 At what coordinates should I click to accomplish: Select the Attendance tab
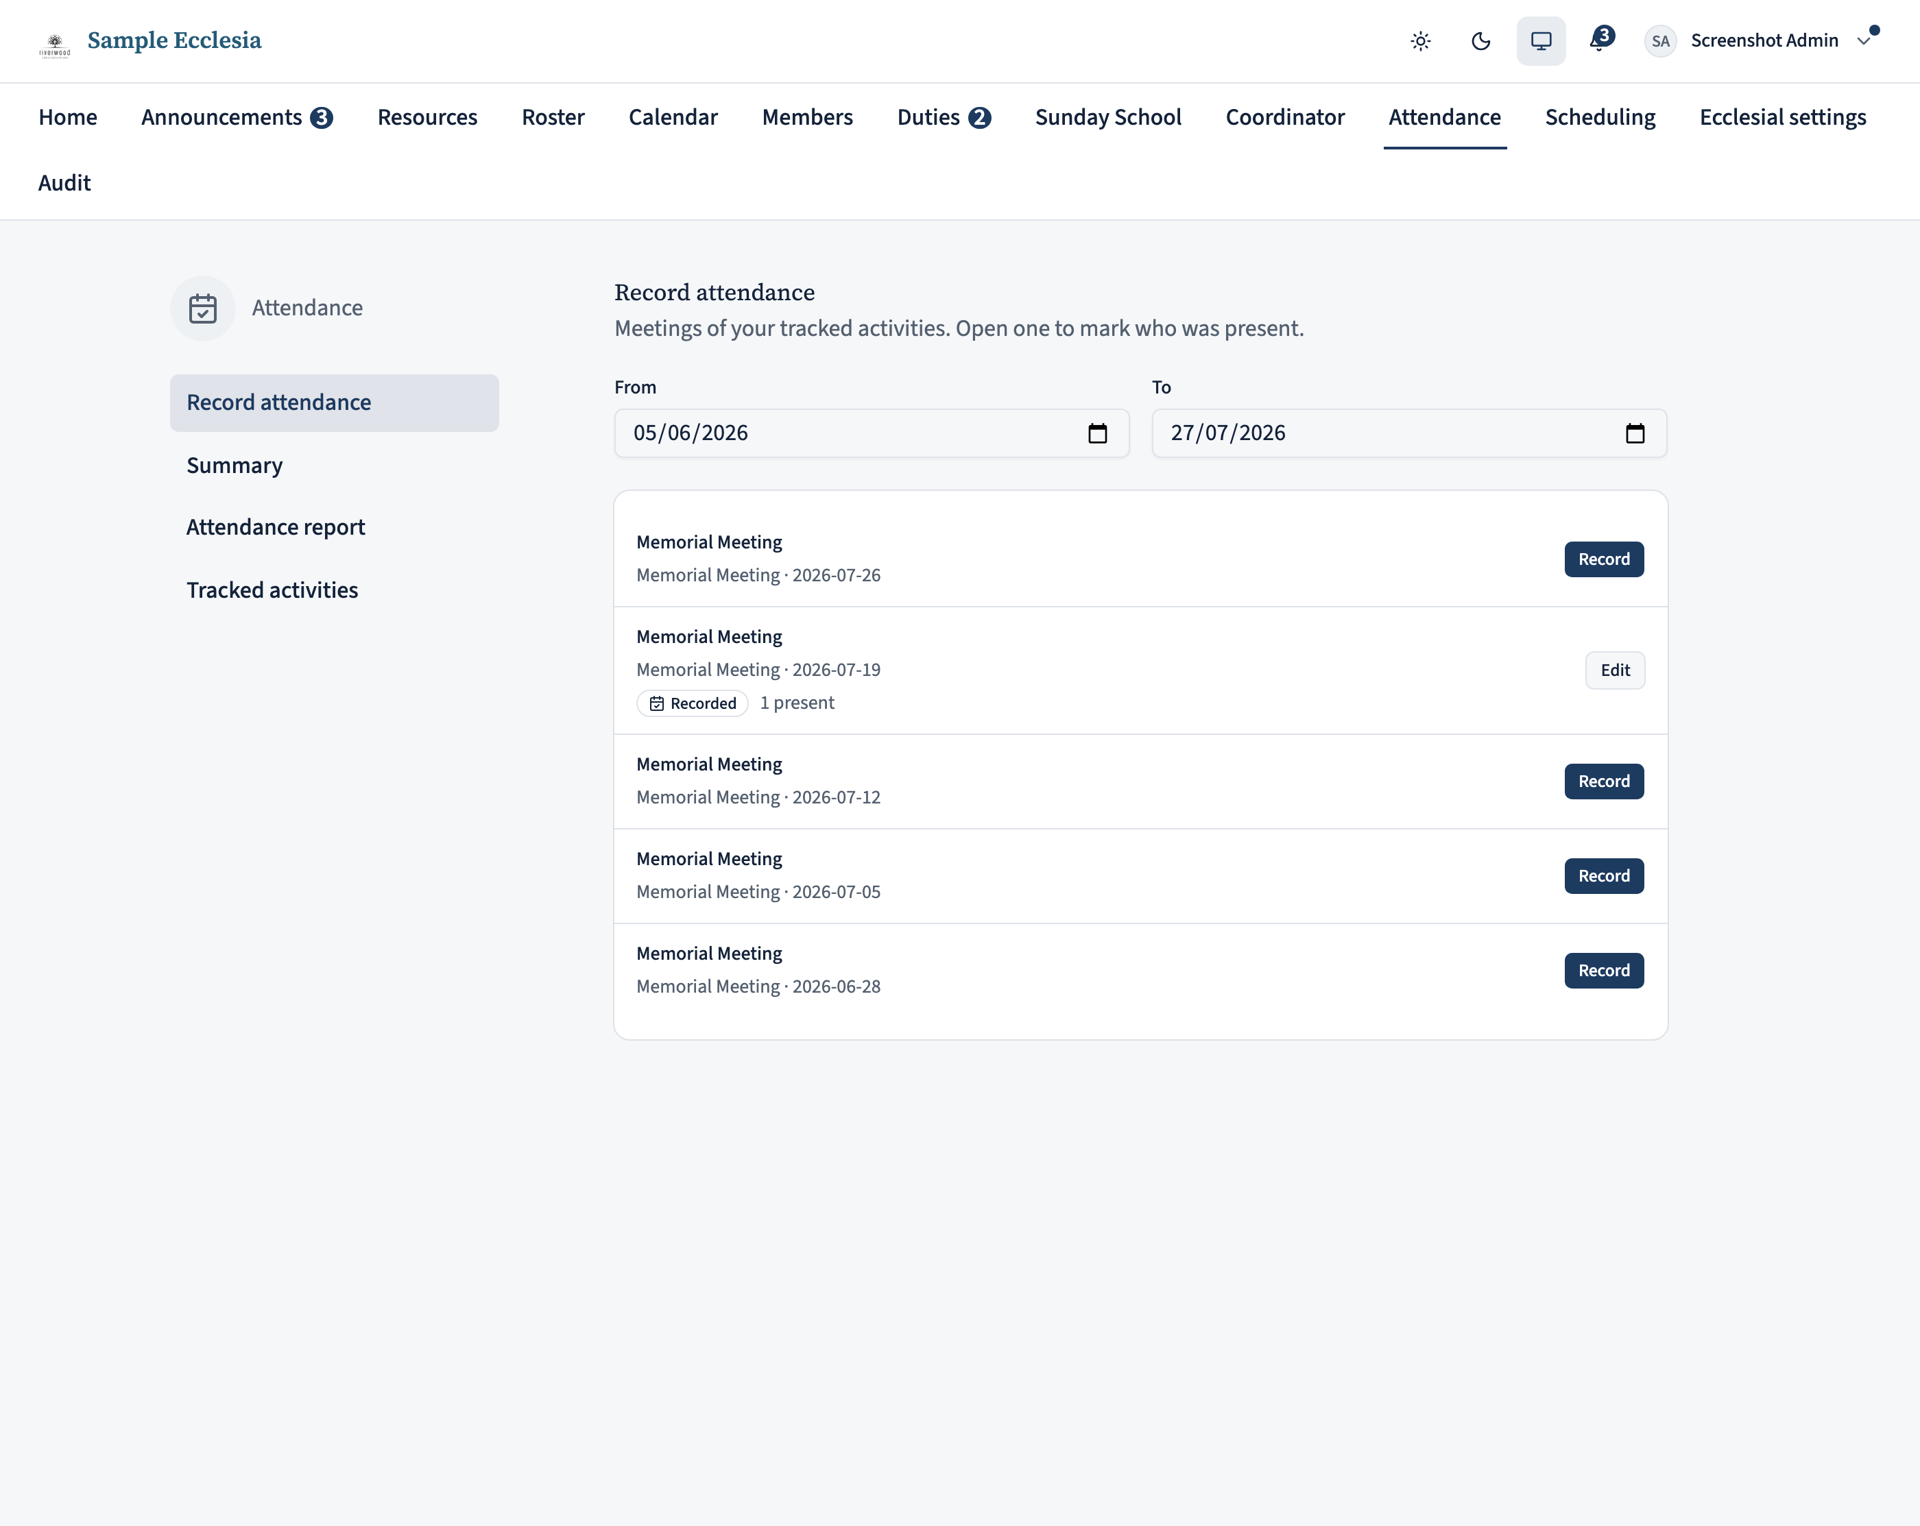(x=1444, y=117)
